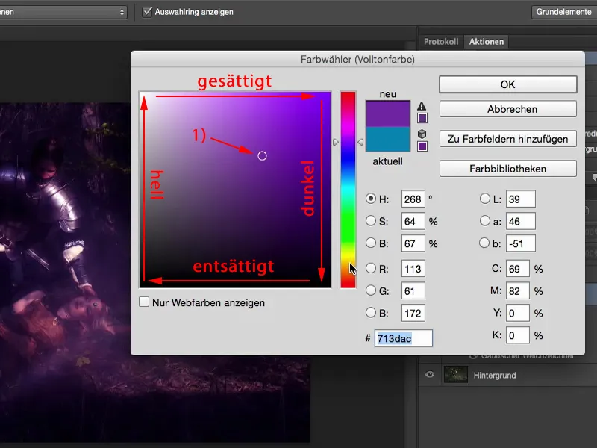Open the top-left options bar dropdown
The height and width of the screenshot is (448, 597).
tap(63, 12)
